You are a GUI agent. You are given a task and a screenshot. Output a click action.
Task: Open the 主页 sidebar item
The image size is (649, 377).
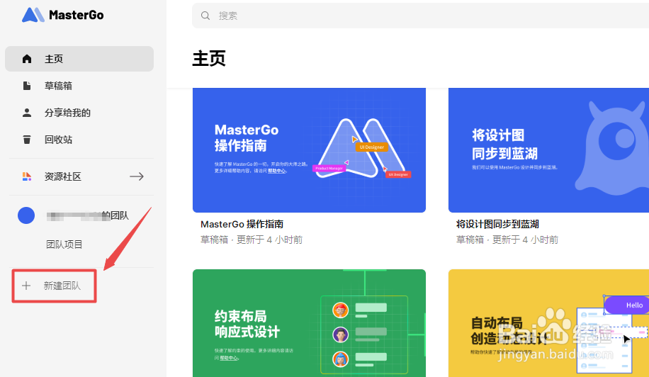pyautogui.click(x=79, y=59)
